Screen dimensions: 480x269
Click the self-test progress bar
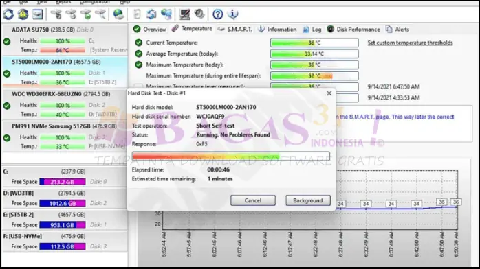tap(231, 156)
